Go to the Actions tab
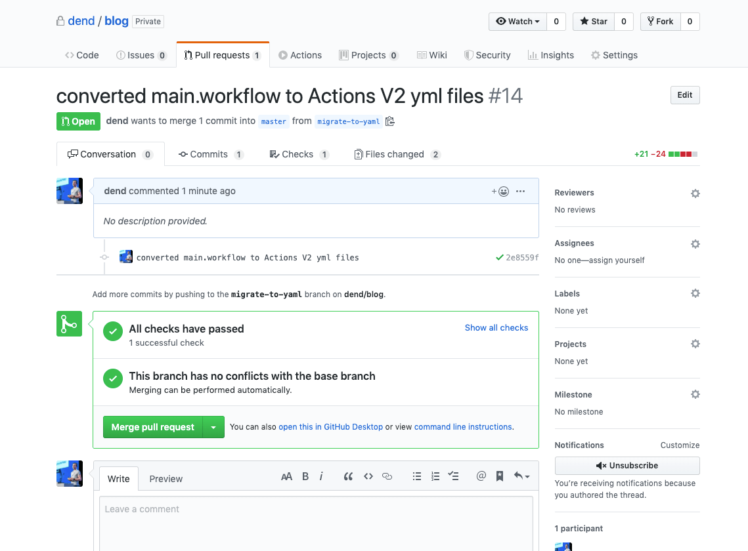Viewport: 748px width, 551px height. tap(300, 55)
